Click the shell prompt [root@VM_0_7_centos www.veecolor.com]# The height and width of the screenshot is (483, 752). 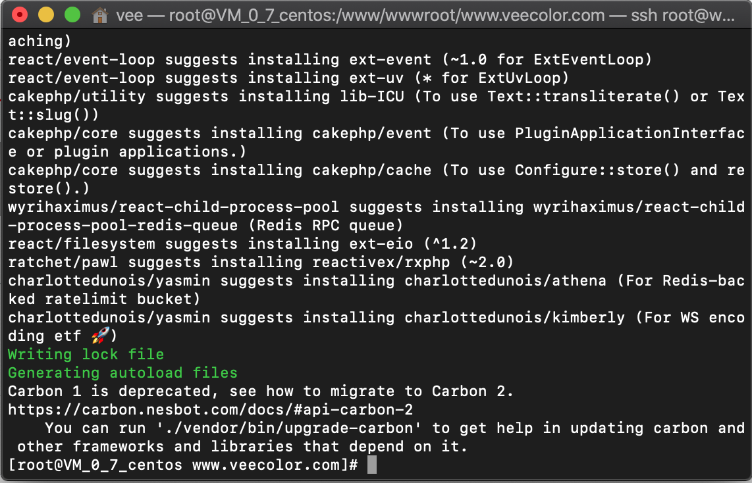point(183,465)
